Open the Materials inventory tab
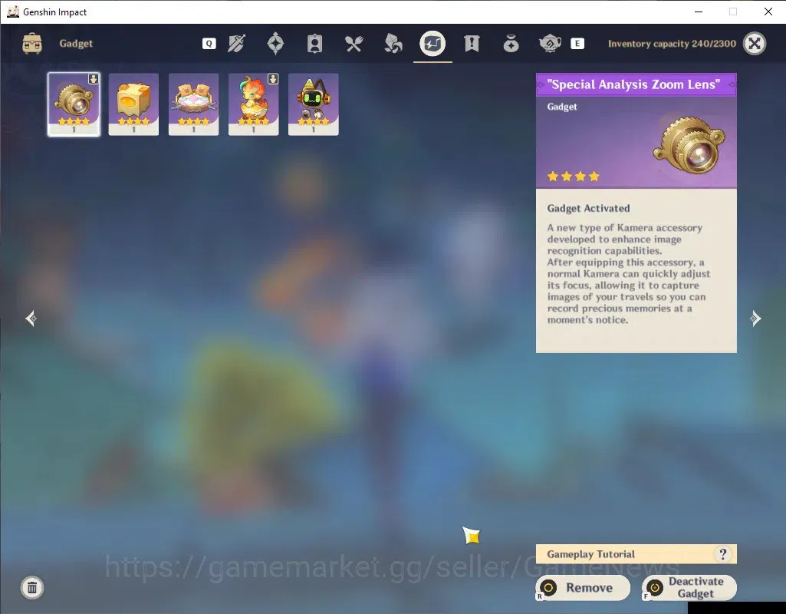 pyautogui.click(x=393, y=44)
